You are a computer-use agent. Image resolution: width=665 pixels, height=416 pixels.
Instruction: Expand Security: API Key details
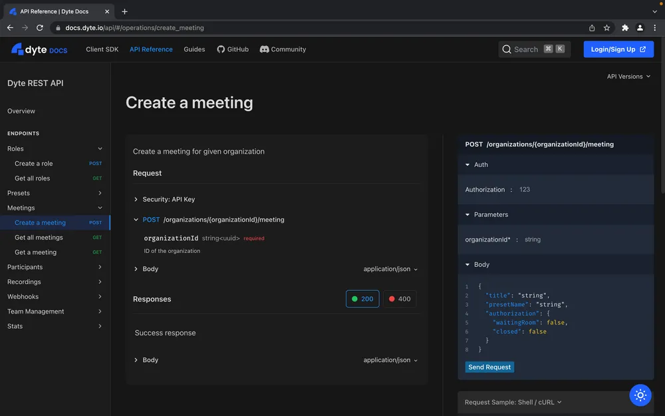pyautogui.click(x=164, y=199)
